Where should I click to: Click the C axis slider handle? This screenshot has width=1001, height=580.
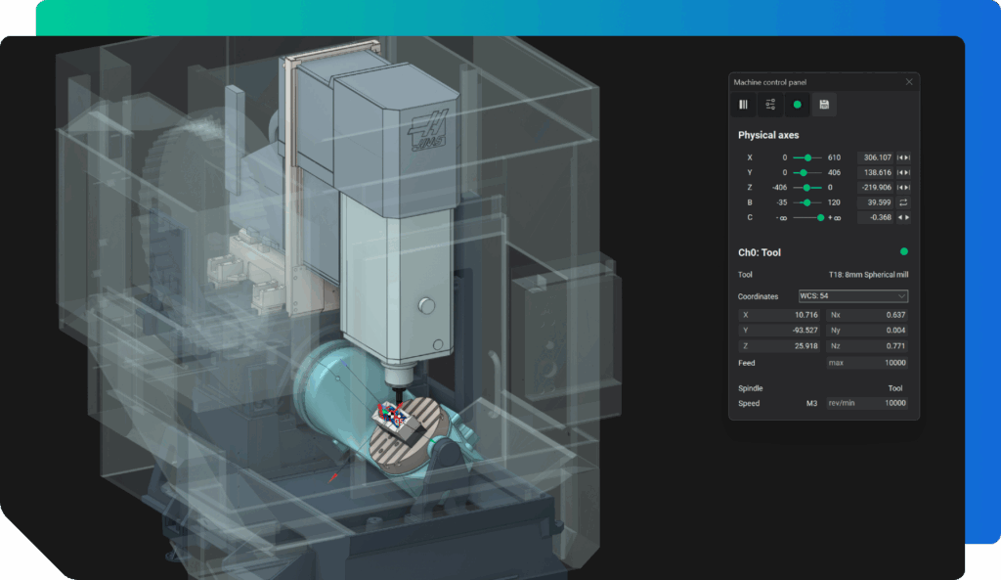coord(821,217)
